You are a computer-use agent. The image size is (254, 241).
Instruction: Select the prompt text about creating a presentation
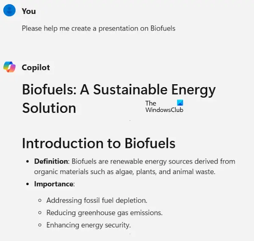pos(99,28)
